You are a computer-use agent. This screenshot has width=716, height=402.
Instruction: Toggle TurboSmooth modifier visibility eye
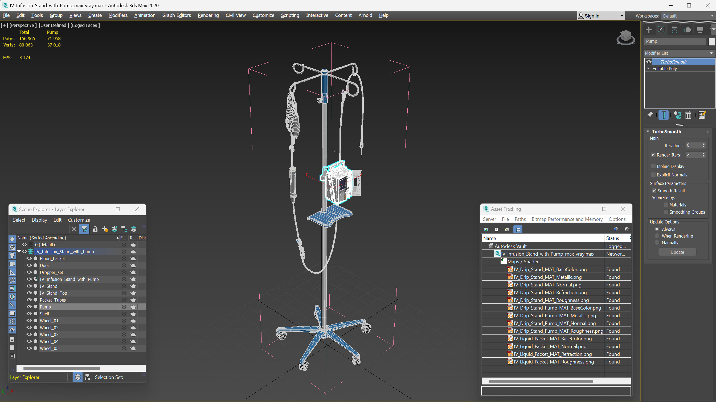coord(649,62)
